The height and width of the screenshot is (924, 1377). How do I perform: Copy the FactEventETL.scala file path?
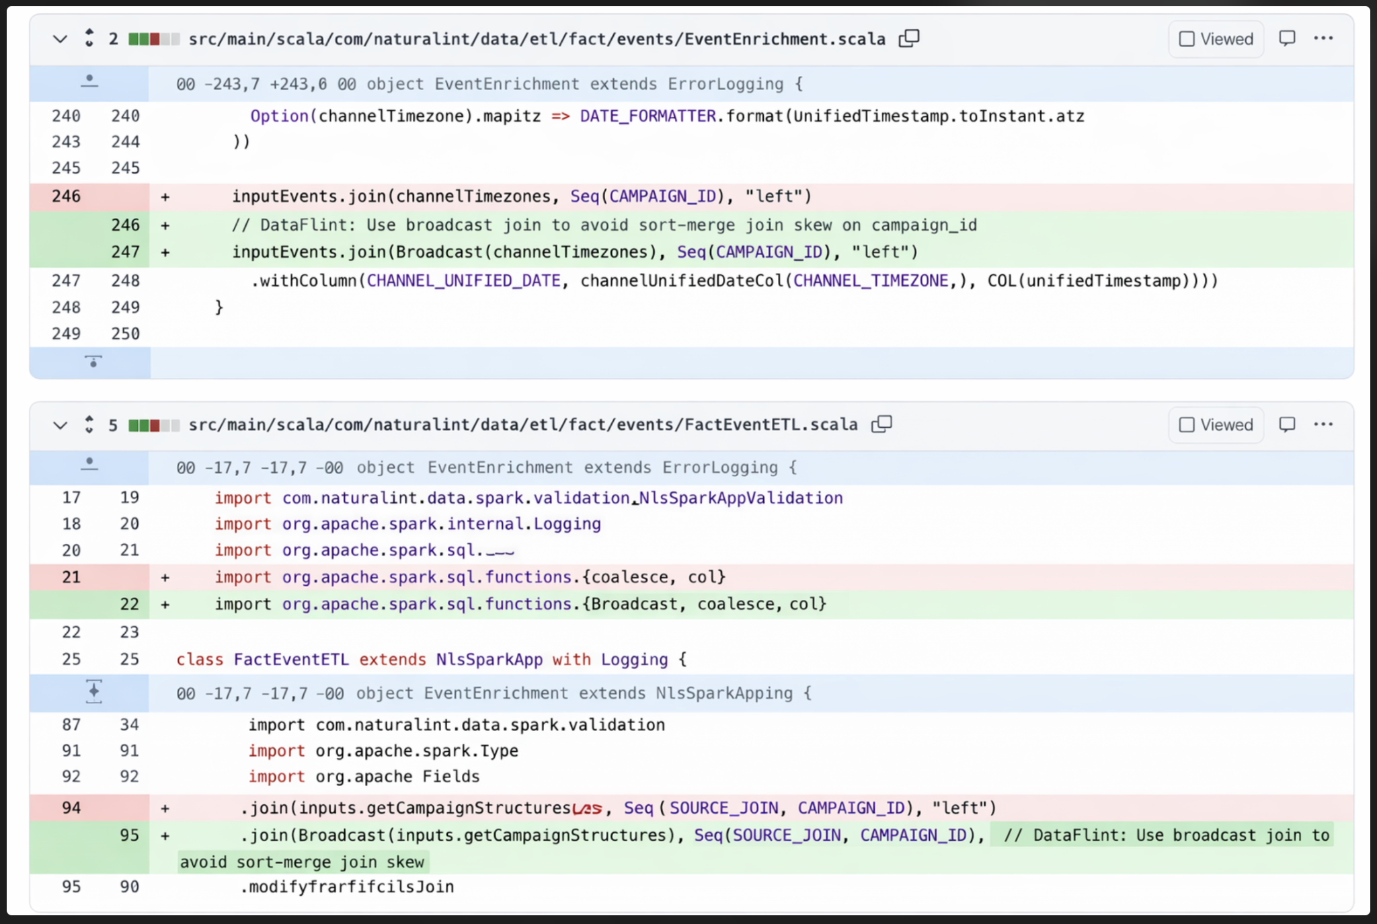pyautogui.click(x=881, y=424)
